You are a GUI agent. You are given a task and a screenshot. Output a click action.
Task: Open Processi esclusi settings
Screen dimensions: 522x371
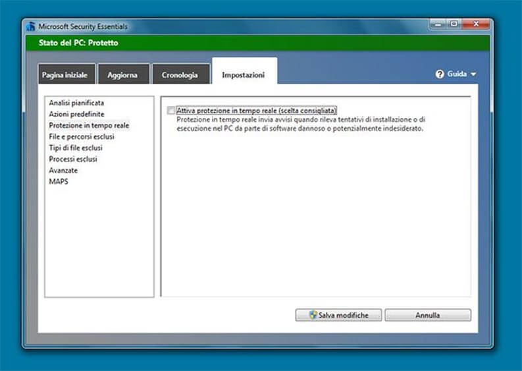click(73, 159)
